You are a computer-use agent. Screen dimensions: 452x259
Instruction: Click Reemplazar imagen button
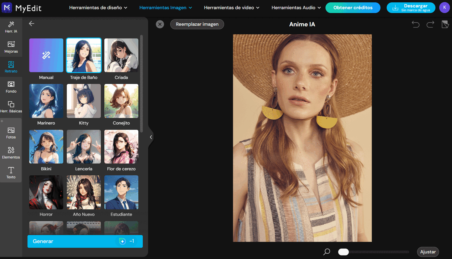(x=197, y=24)
